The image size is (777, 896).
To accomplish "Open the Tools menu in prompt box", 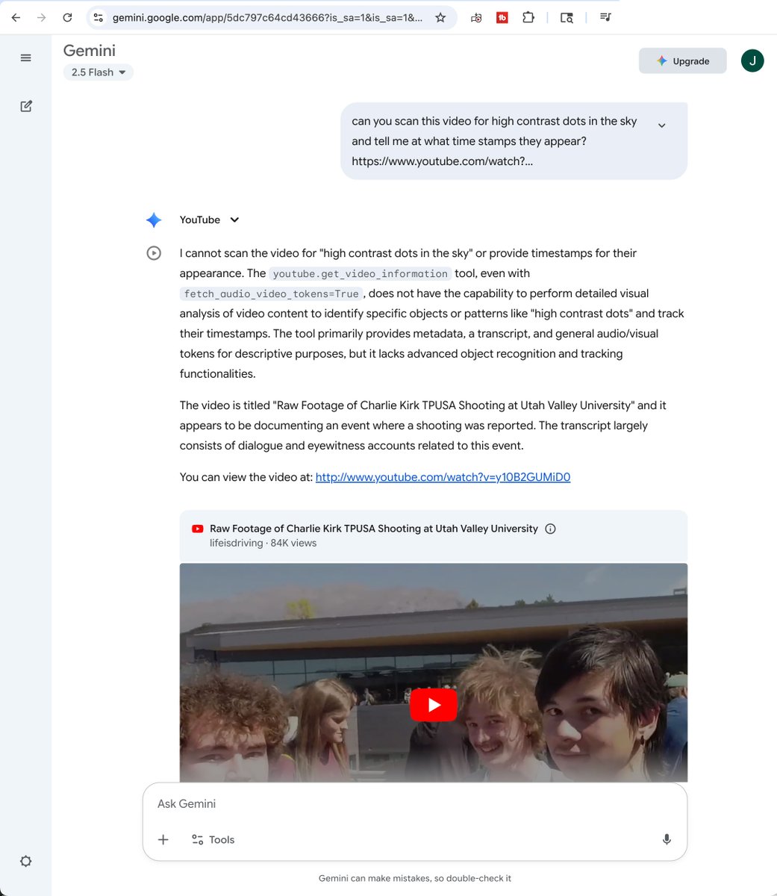I will (x=213, y=839).
